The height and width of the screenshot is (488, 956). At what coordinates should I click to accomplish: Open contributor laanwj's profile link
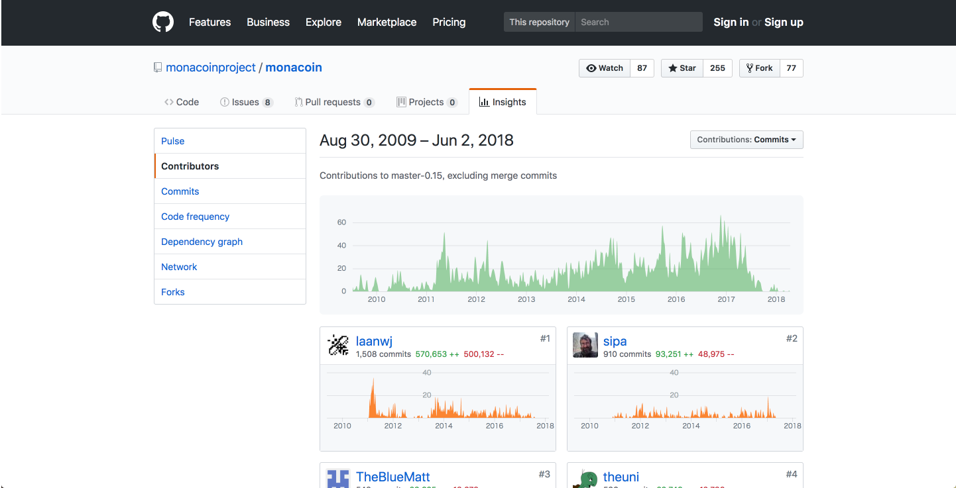(374, 341)
